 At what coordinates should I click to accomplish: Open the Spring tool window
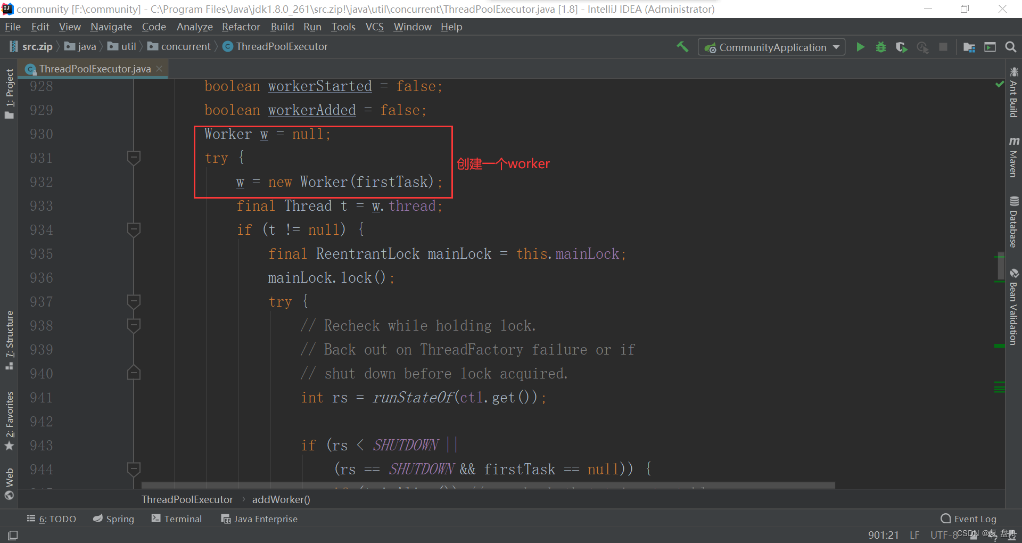click(113, 519)
